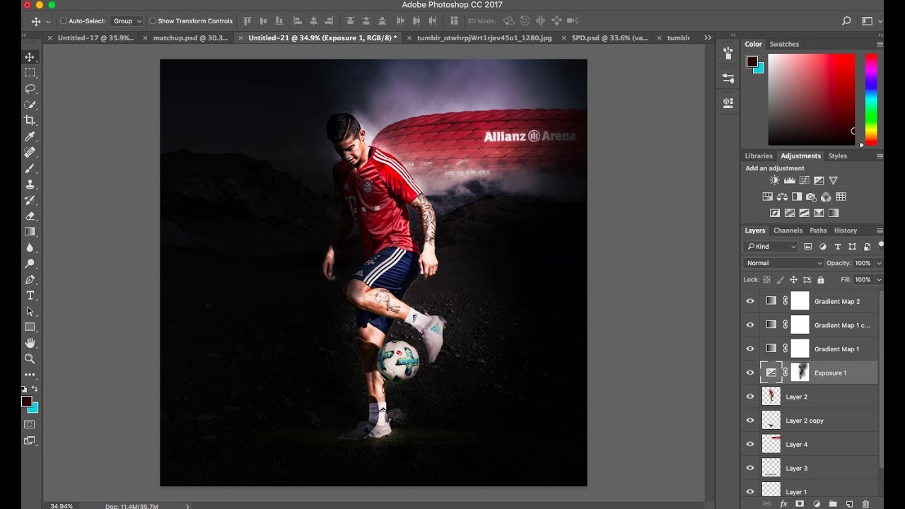The width and height of the screenshot is (905, 509).
Task: Select the Eraser tool
Action: click(30, 216)
